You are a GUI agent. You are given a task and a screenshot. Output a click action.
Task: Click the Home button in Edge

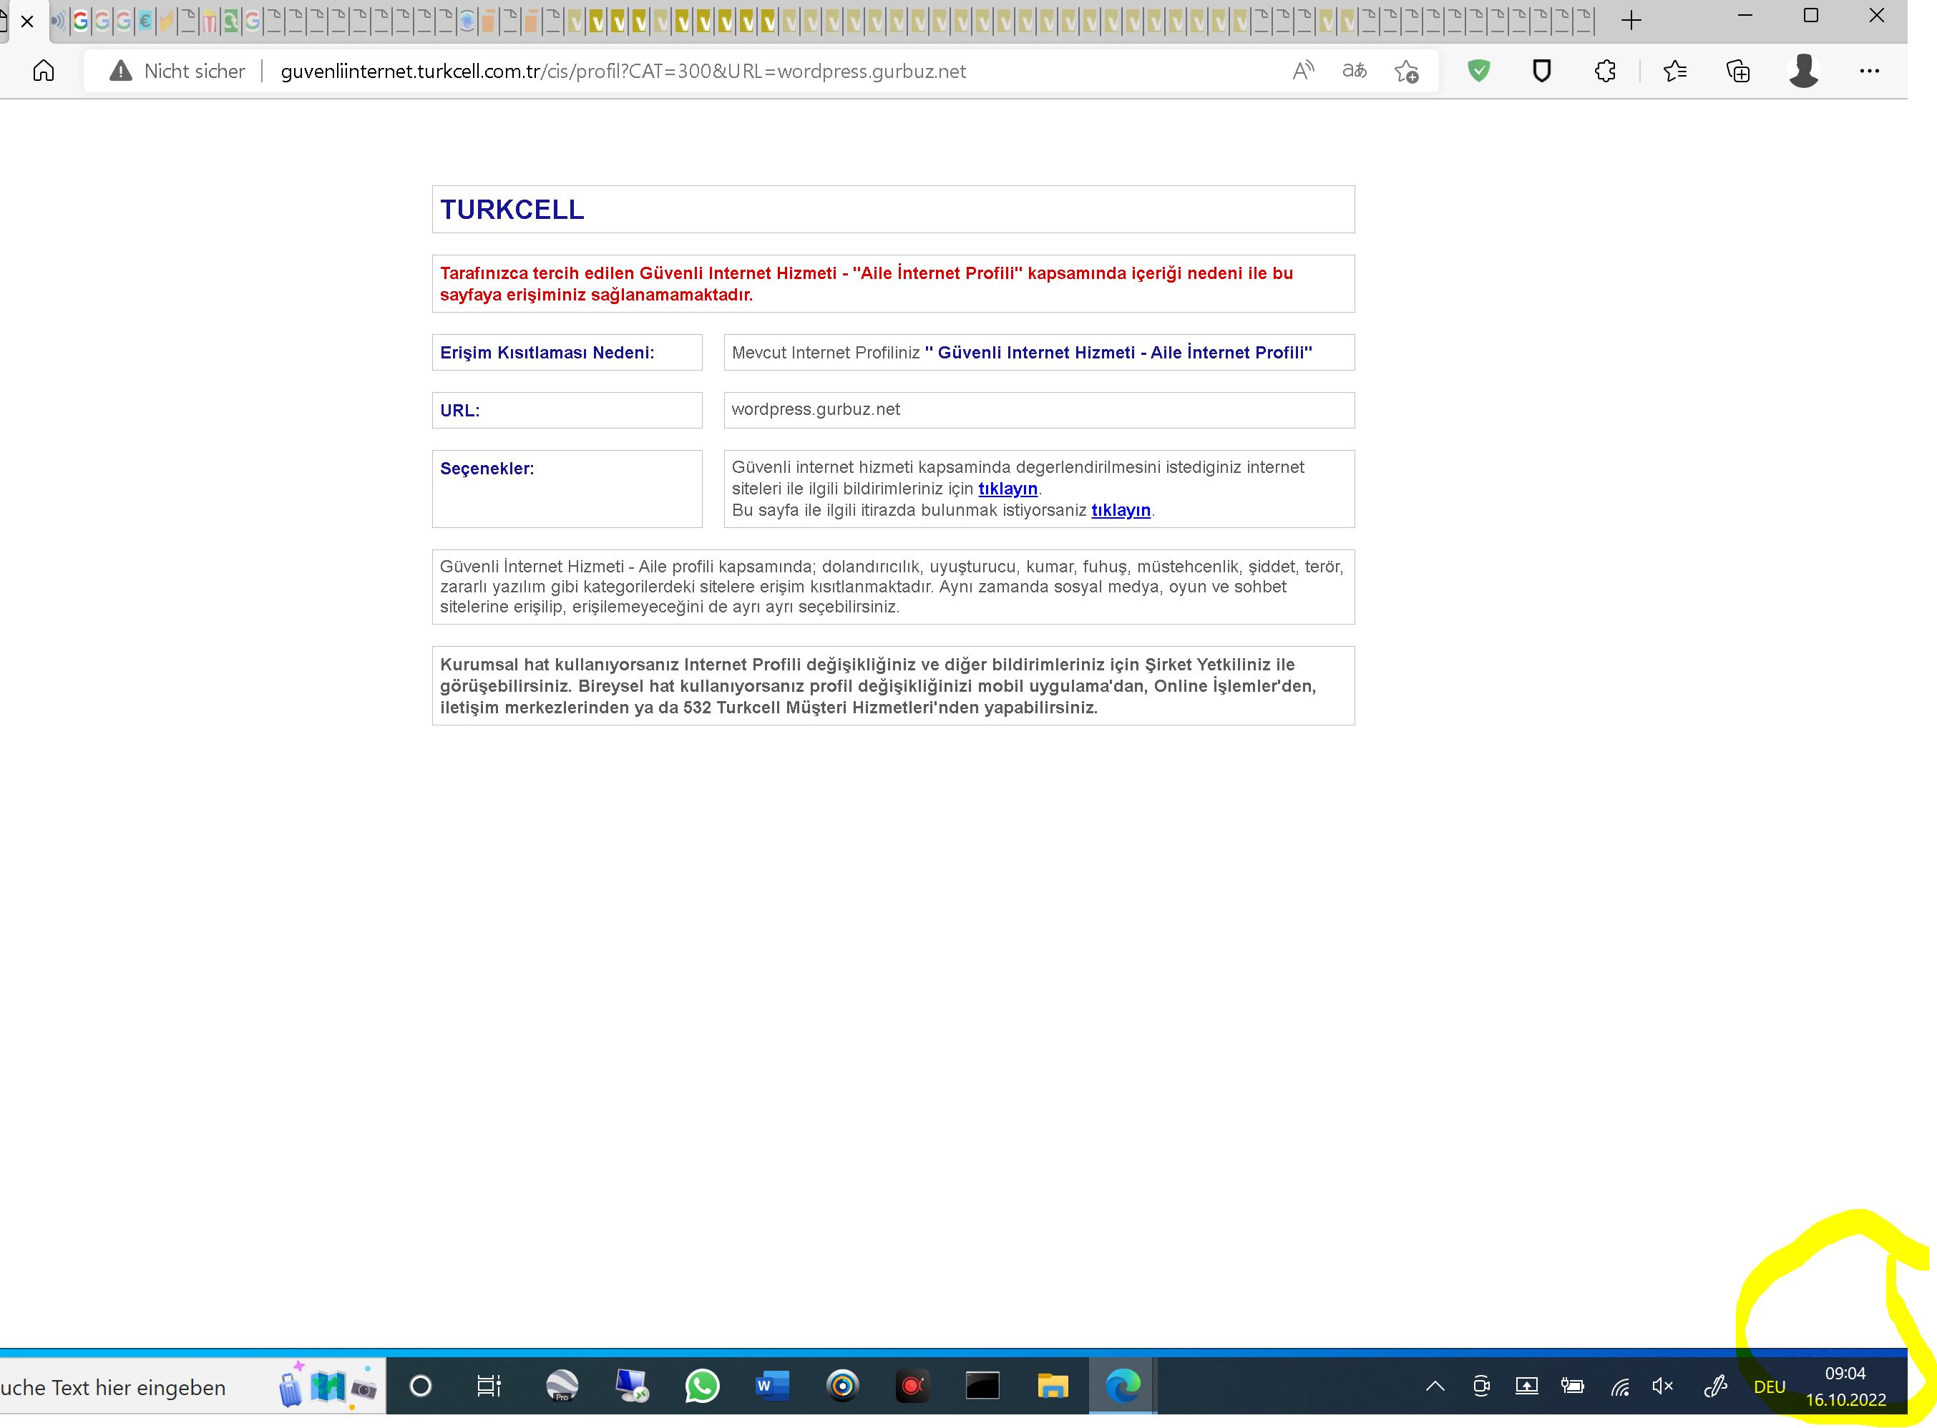pyautogui.click(x=43, y=71)
